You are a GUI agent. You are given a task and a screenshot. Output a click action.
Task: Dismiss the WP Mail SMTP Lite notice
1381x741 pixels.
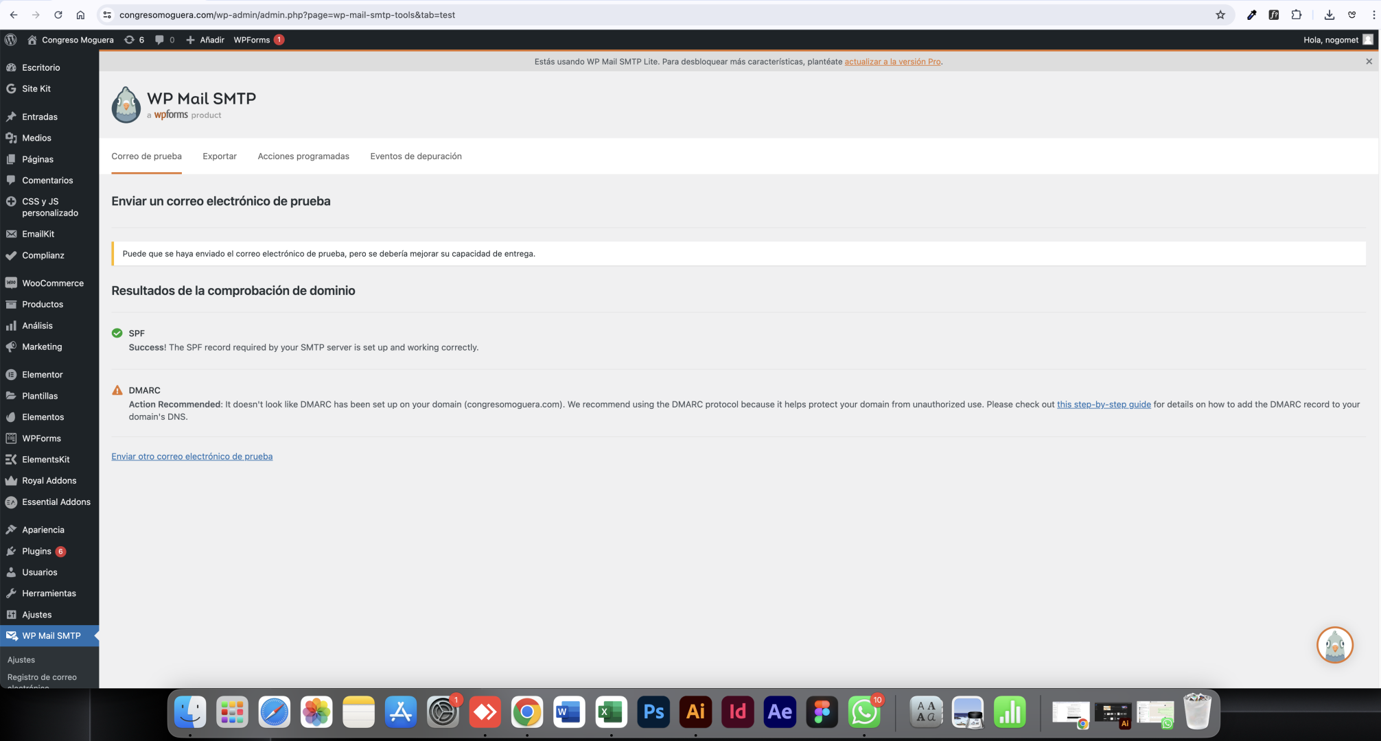[1369, 62]
